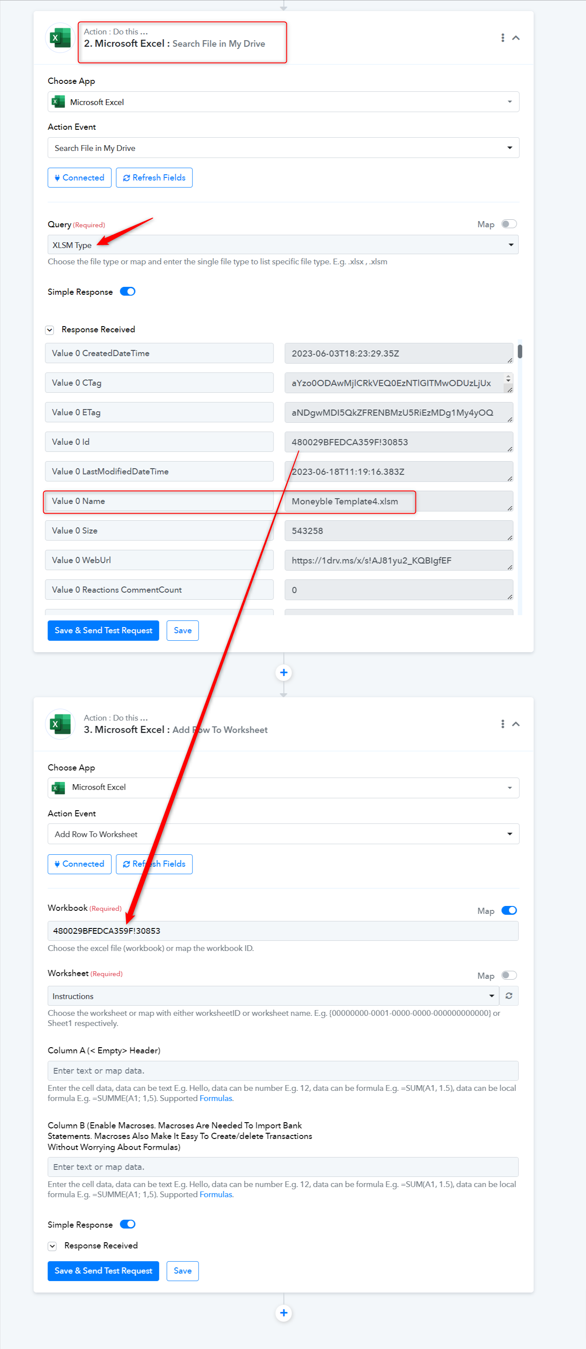Click the plus icon between steps 2 and 3
This screenshot has width=586, height=1349.
283,673
